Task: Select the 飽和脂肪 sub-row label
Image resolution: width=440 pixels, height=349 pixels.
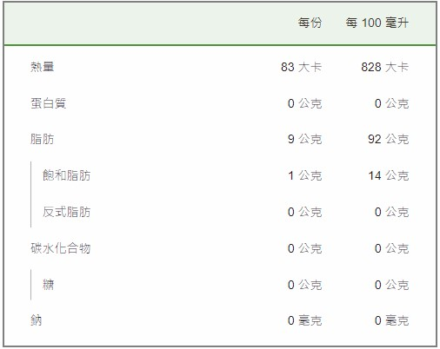Action: pos(66,175)
